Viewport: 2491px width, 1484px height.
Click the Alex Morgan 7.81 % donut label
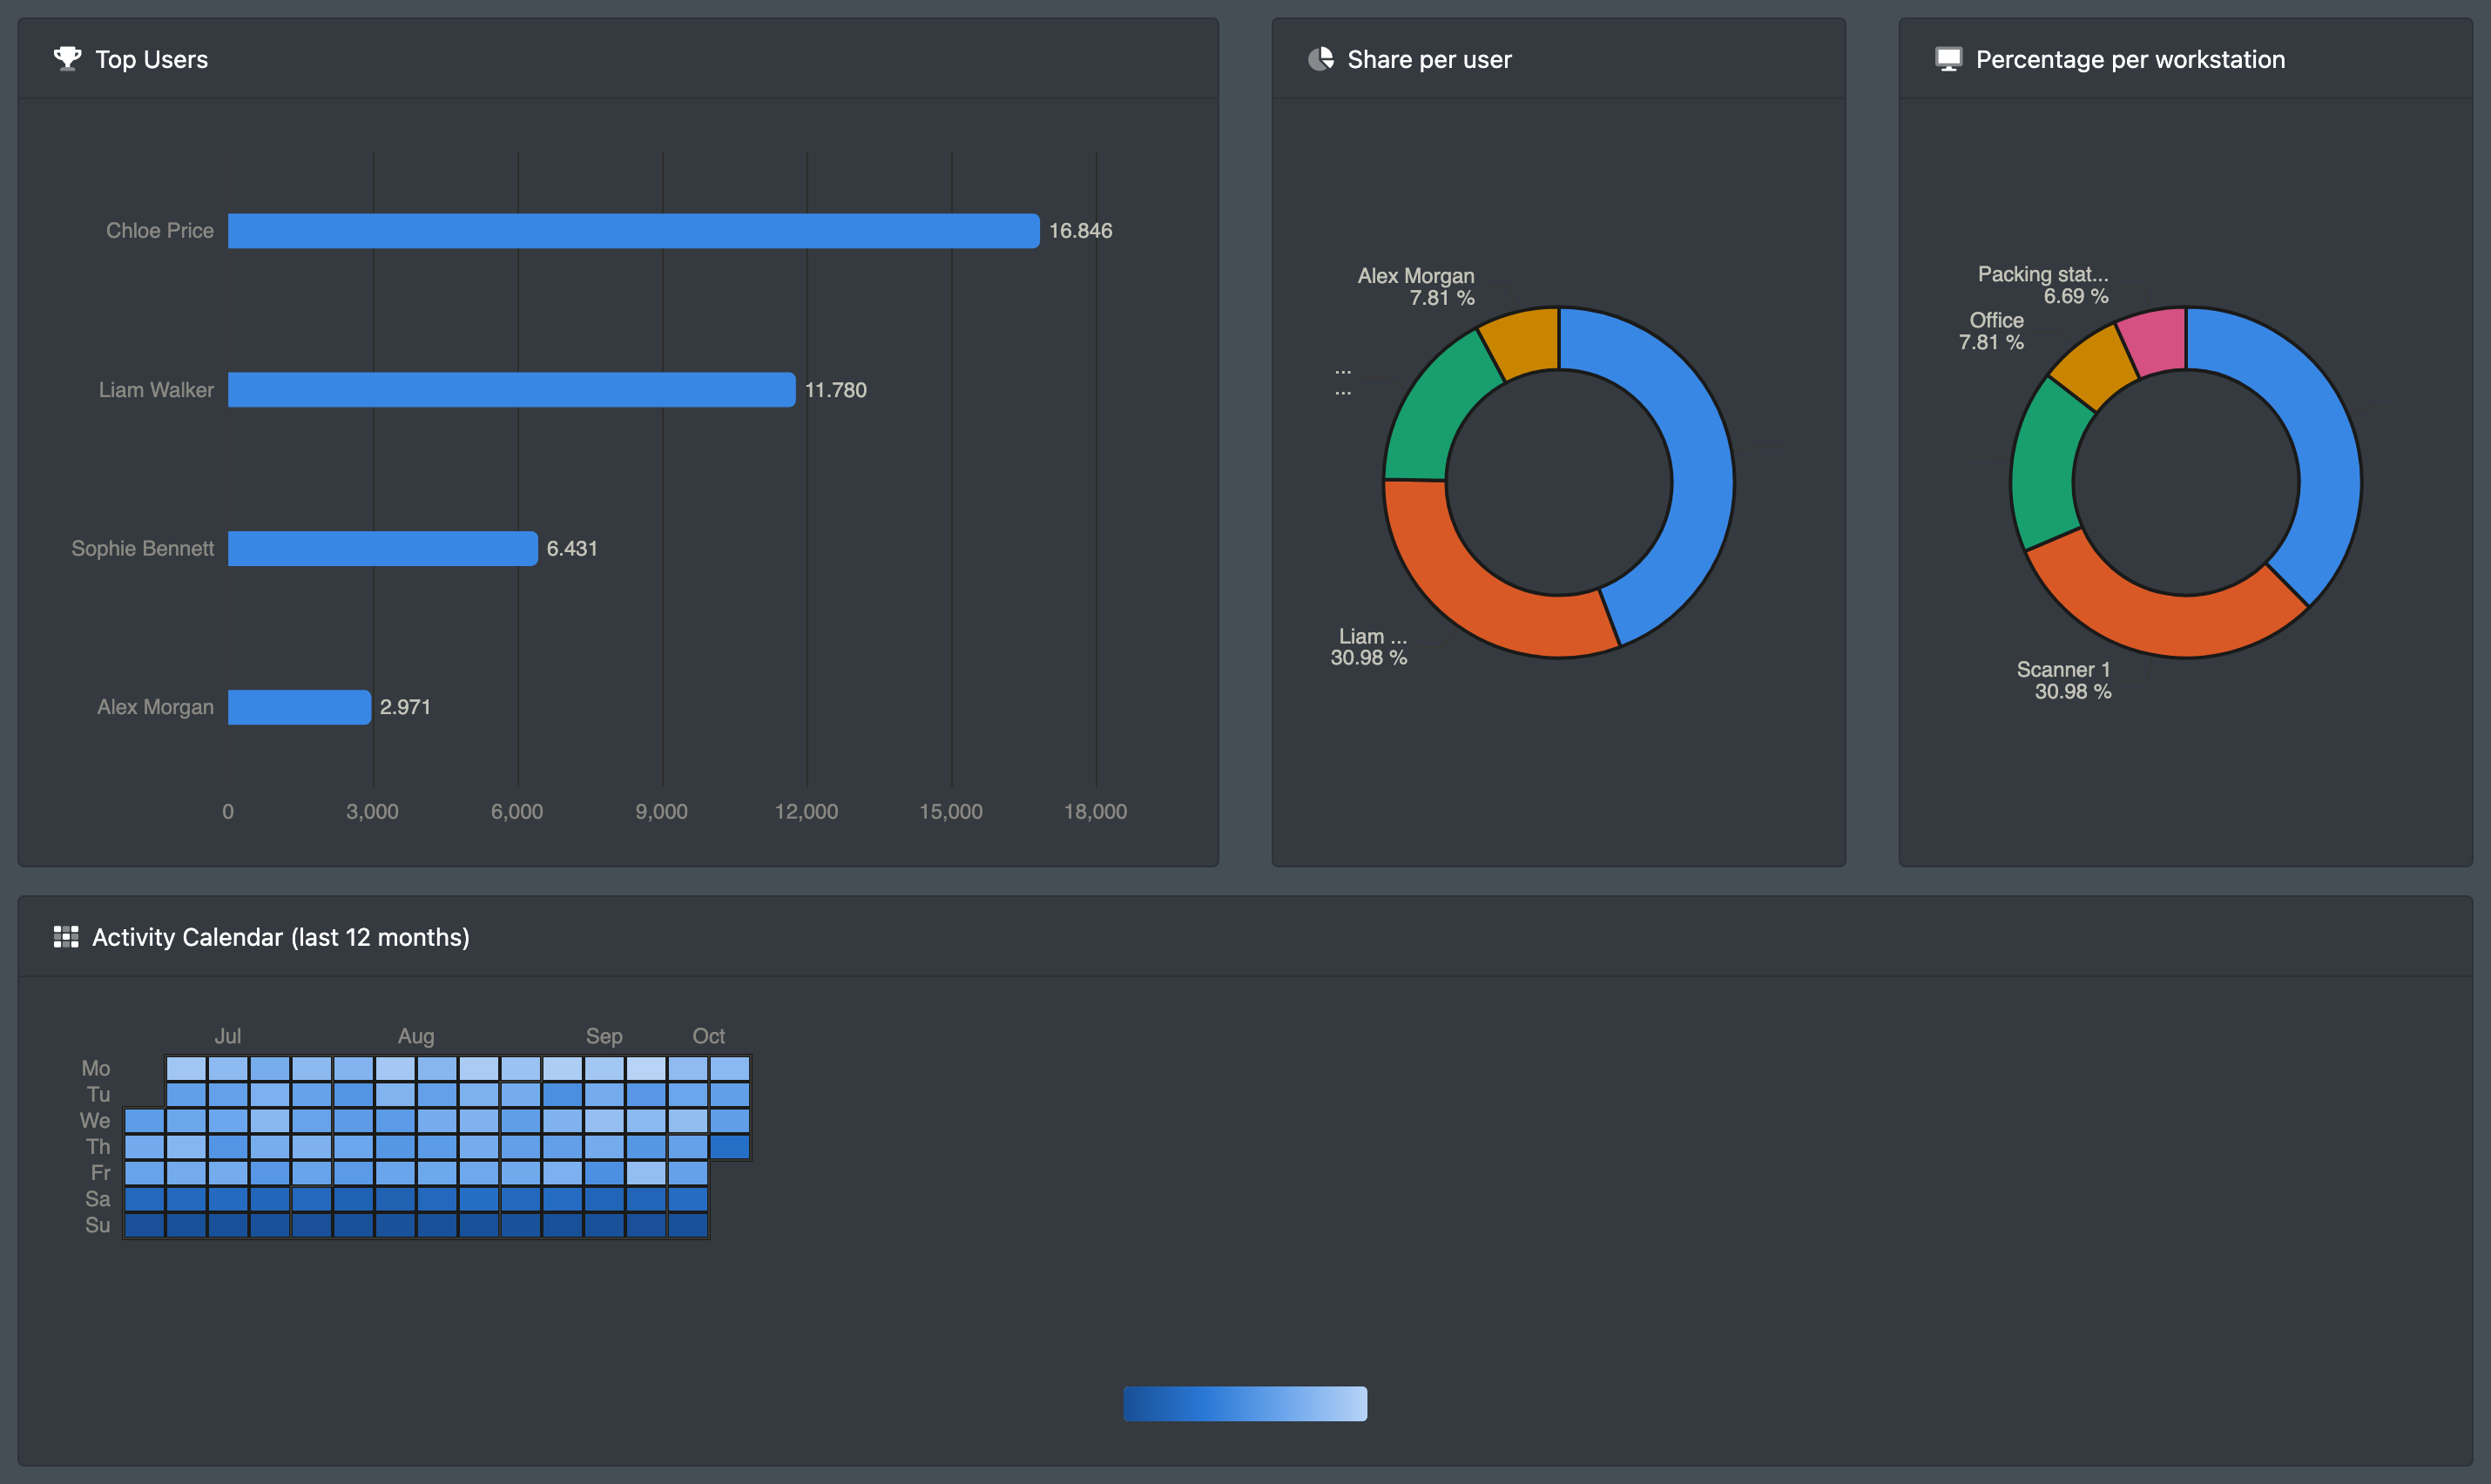(1416, 287)
